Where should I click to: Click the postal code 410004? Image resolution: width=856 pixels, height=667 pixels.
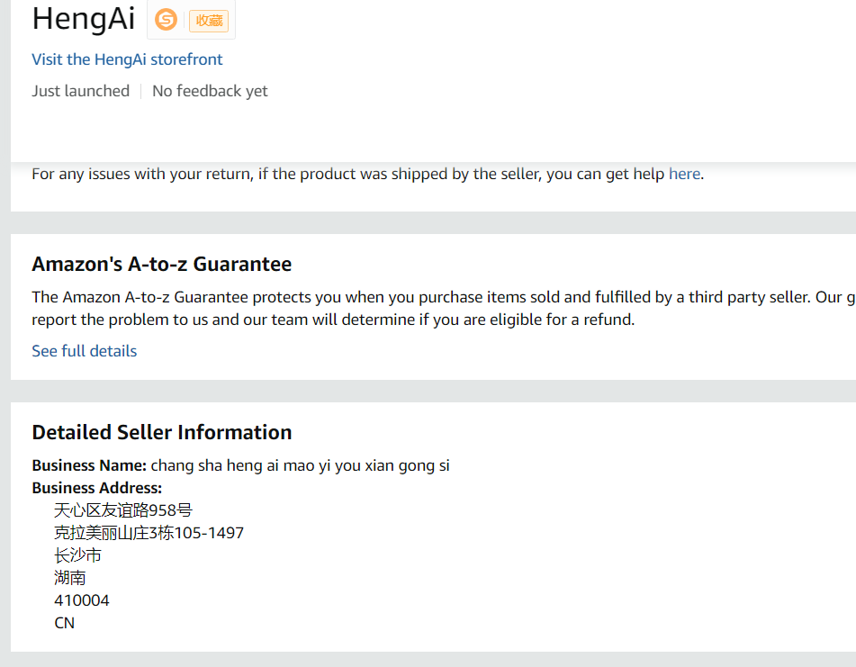[82, 600]
